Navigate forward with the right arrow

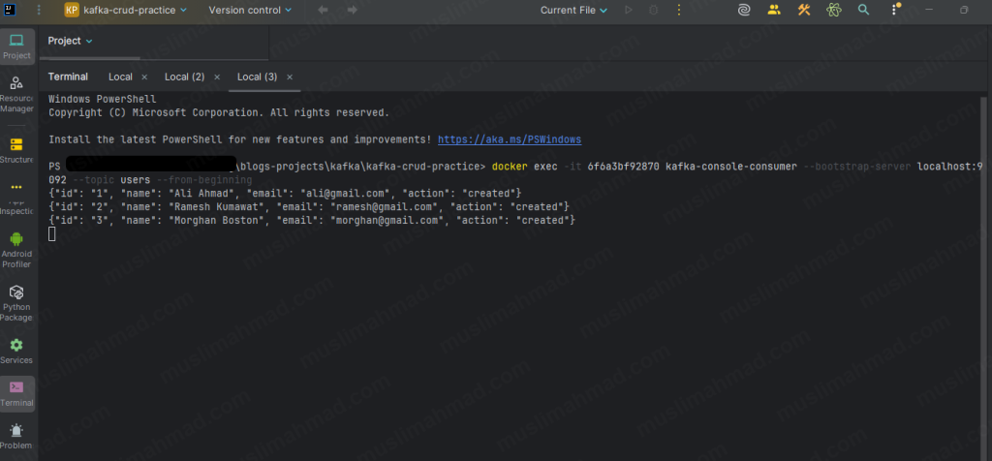click(x=353, y=10)
